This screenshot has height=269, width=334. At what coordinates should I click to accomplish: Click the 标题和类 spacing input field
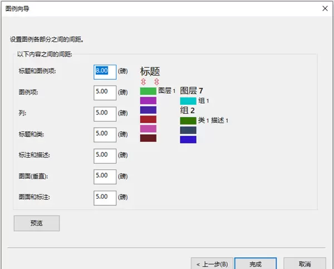click(105, 134)
